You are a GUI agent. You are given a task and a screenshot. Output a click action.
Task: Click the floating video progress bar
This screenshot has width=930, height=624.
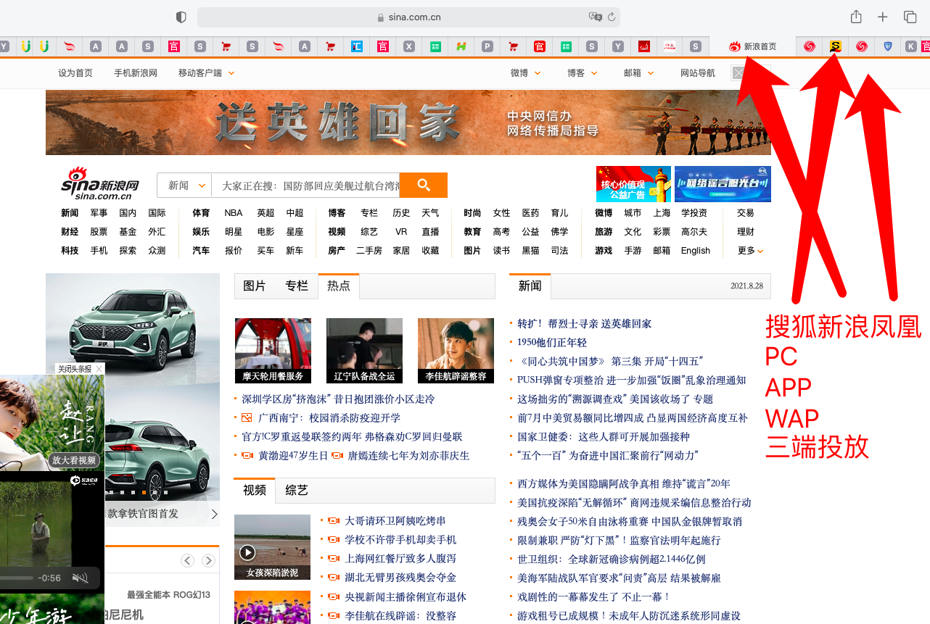tap(16, 578)
